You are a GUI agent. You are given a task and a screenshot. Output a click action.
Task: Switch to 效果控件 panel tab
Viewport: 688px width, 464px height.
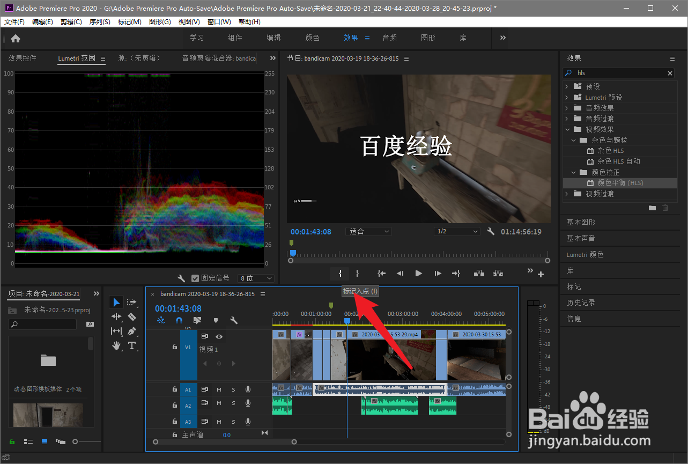click(22, 58)
